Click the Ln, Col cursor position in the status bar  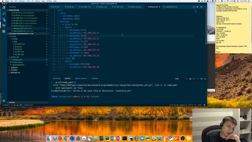pos(174,105)
